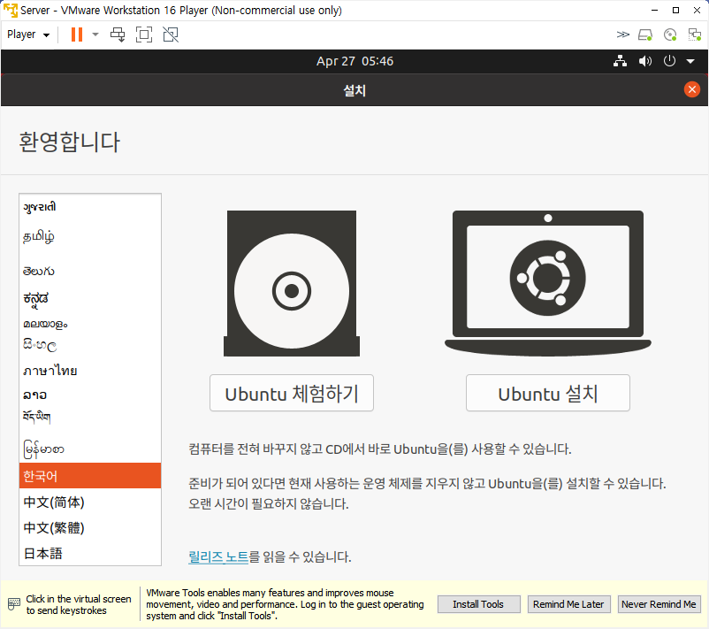Viewport: 709px width, 629px height.
Task: Select 한국어 in the language list
Action: click(x=90, y=476)
